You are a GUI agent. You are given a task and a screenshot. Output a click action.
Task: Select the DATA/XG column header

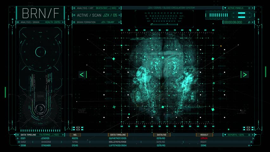(x=162, y=135)
